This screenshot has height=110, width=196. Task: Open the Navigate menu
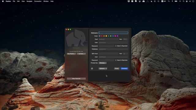[29, 1]
